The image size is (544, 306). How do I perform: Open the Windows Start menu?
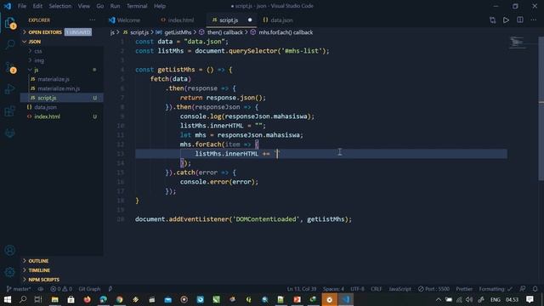pyautogui.click(x=8, y=299)
